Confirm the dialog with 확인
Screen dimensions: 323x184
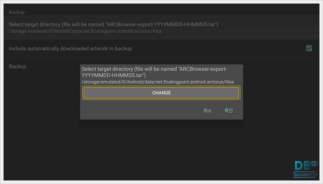[x=228, y=110]
